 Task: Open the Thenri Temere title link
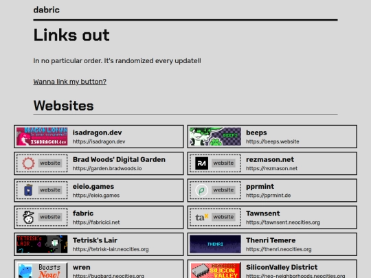click(x=271, y=240)
